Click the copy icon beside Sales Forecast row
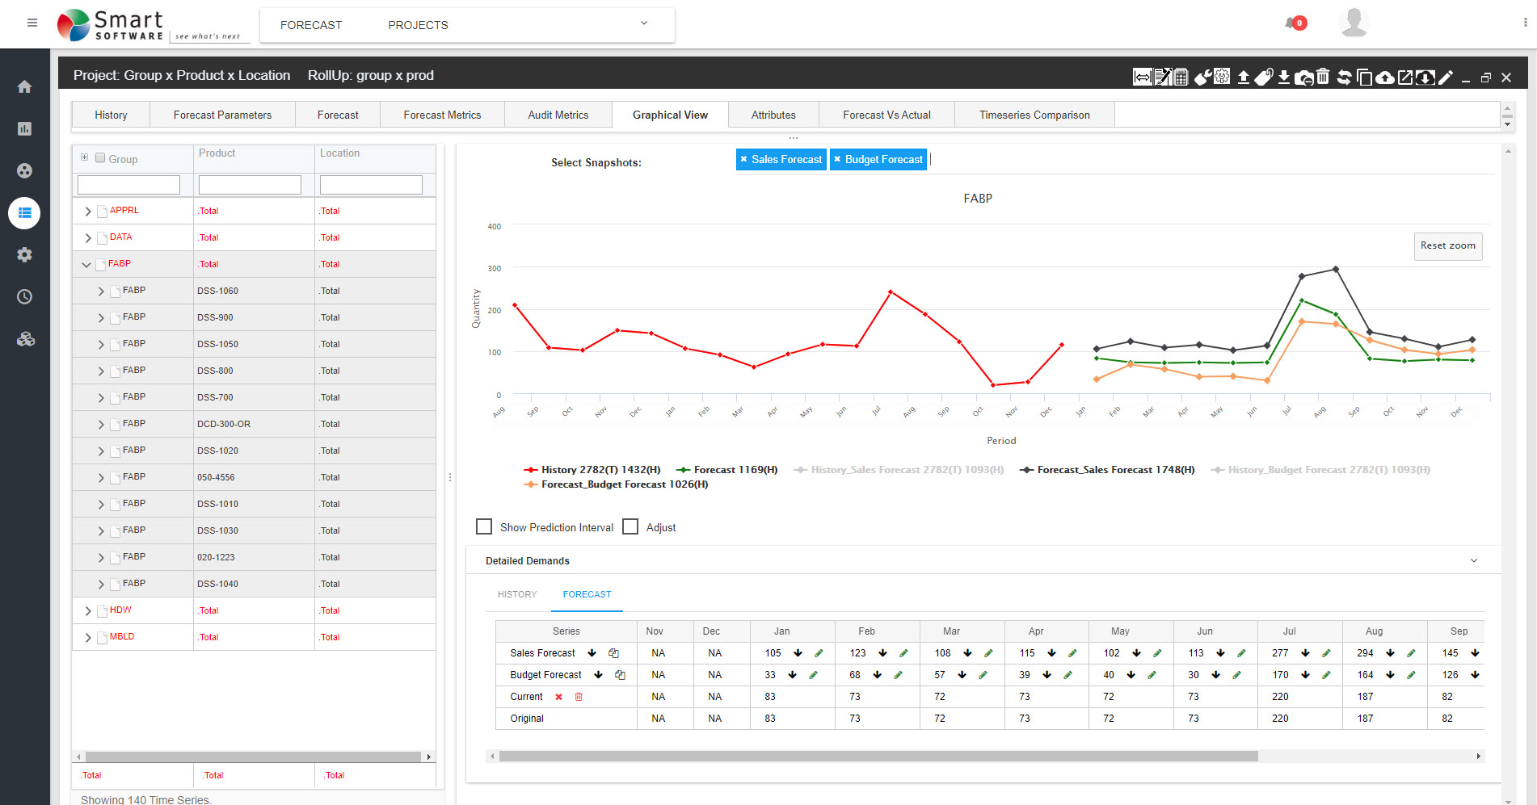The height and width of the screenshot is (805, 1537). [x=613, y=653]
